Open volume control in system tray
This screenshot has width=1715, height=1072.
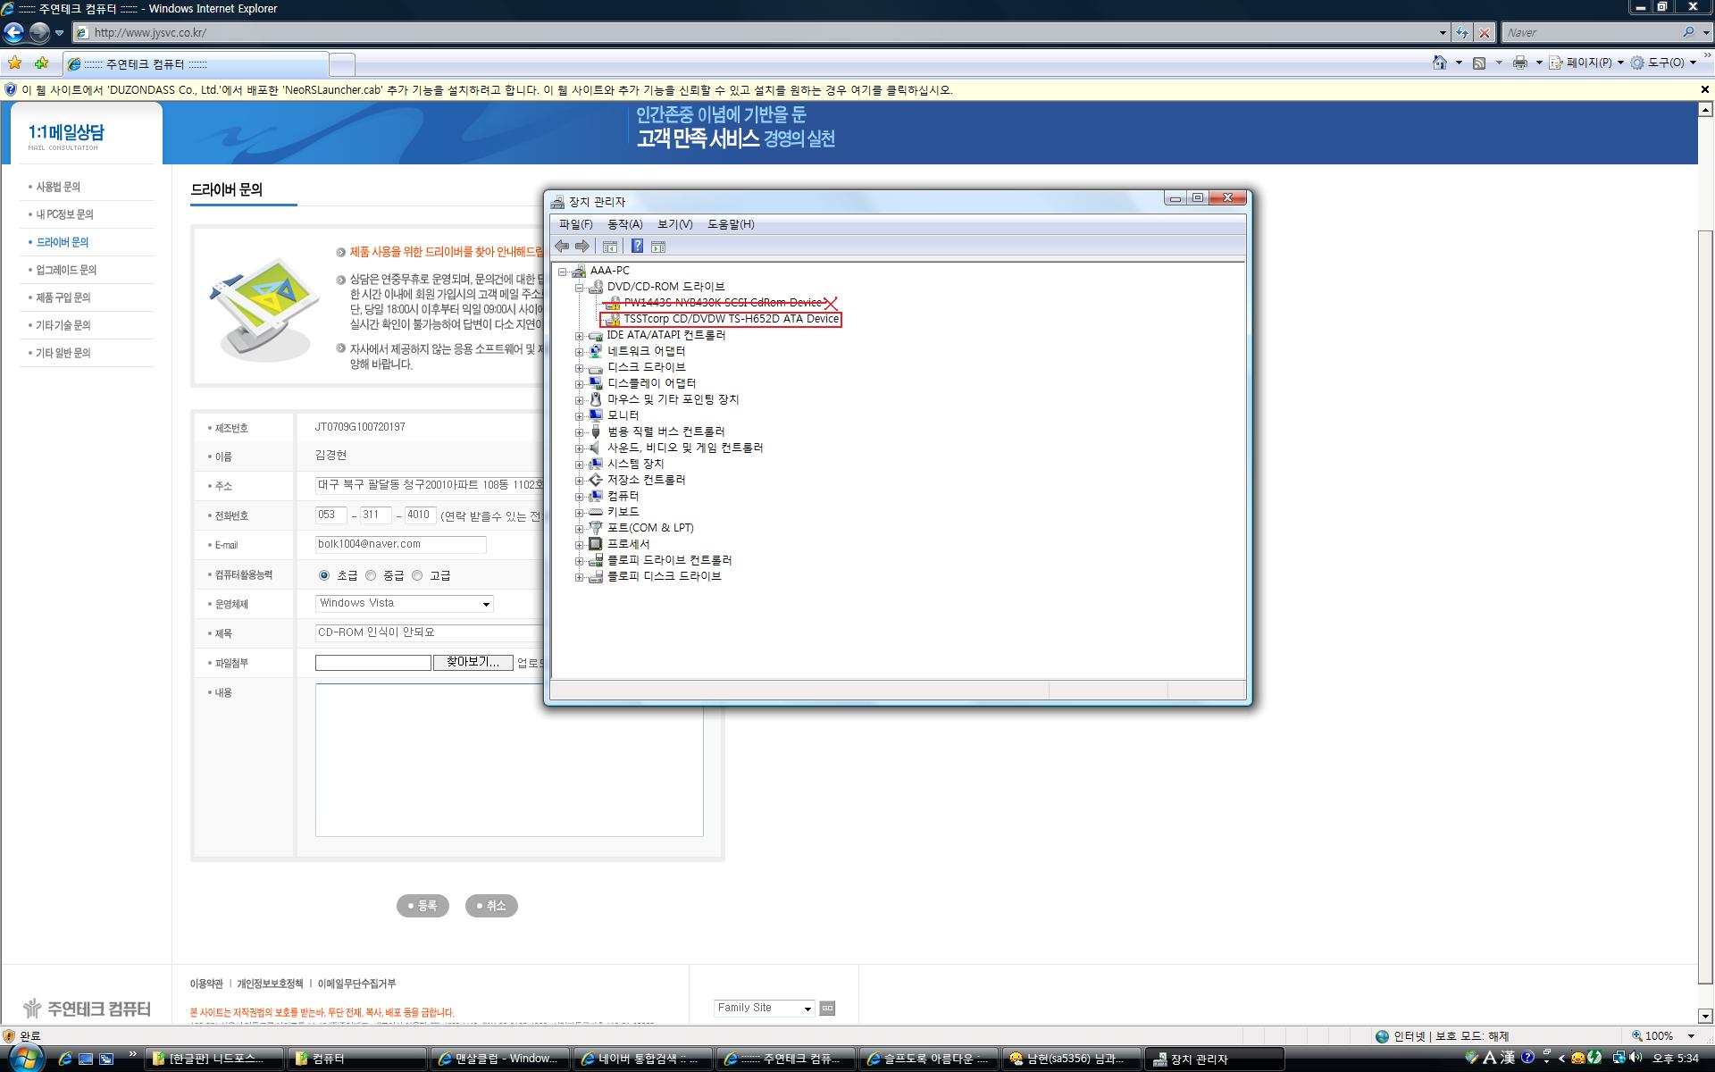(1636, 1058)
